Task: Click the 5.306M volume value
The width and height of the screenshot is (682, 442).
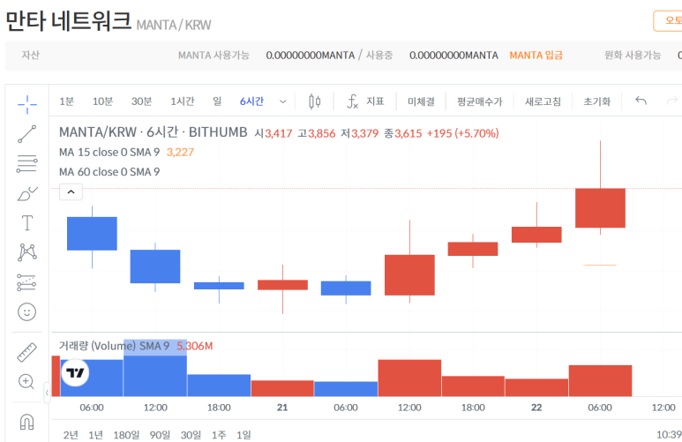Action: 194,346
